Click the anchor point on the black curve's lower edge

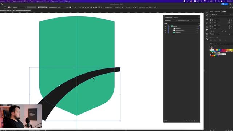pyautogui.click(x=93, y=78)
